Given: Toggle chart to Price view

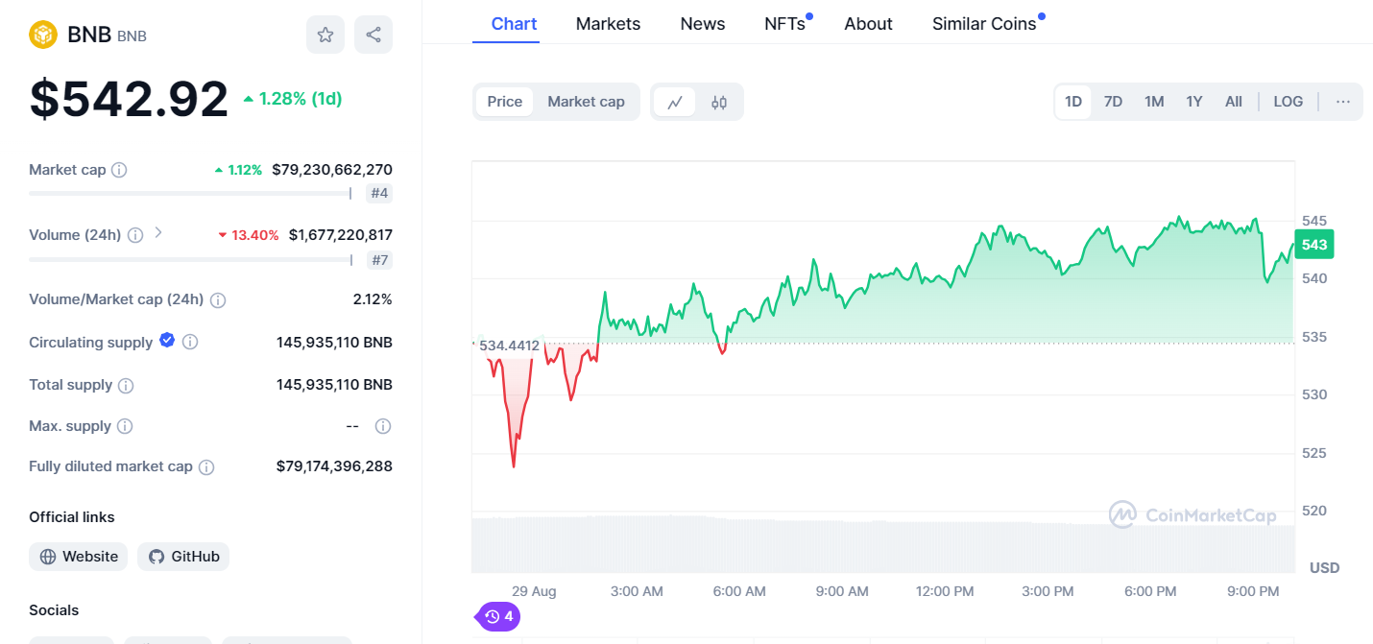Looking at the screenshot, I should pos(505,102).
